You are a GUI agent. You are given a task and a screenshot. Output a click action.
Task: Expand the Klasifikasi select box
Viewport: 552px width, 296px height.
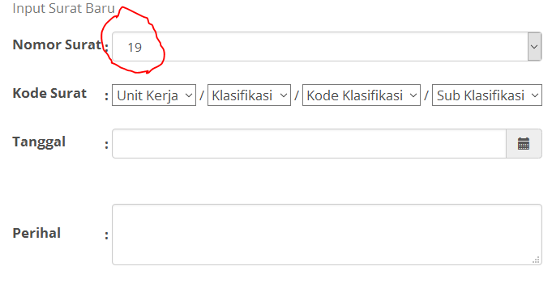pyautogui.click(x=249, y=95)
